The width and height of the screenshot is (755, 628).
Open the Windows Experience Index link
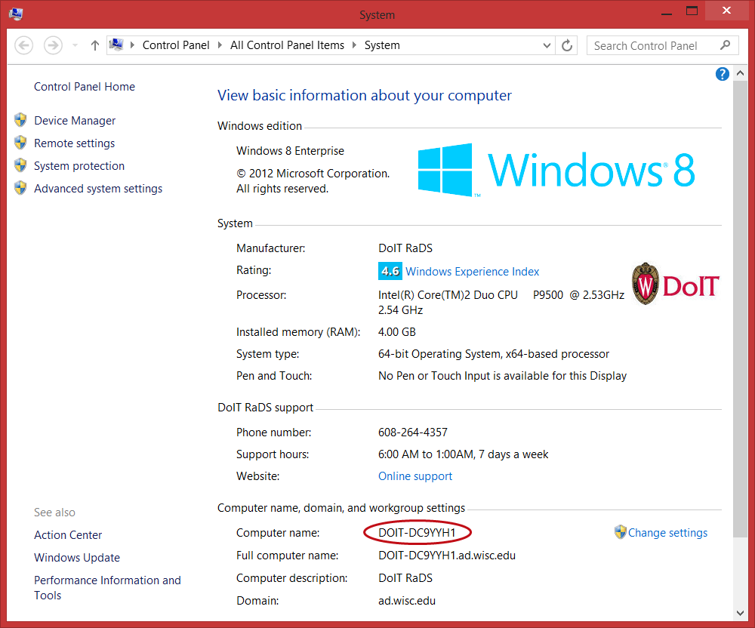coord(473,272)
